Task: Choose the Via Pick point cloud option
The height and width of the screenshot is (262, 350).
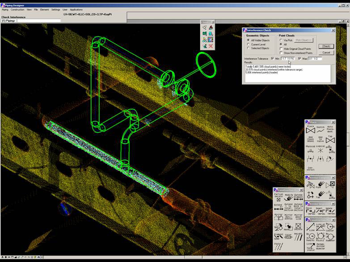Action: point(281,40)
